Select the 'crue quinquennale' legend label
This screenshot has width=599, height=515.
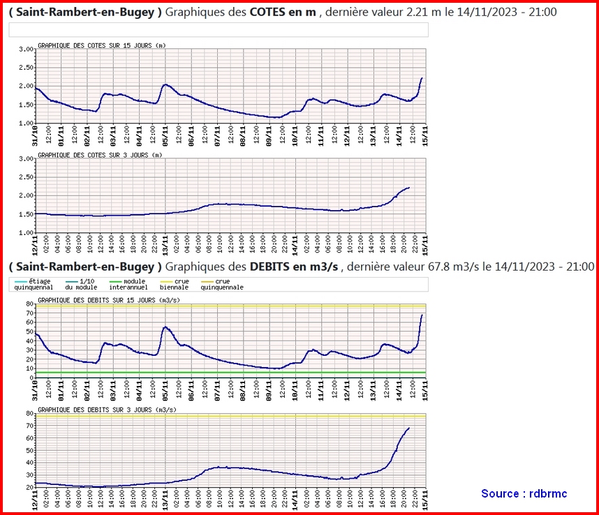[222, 285]
